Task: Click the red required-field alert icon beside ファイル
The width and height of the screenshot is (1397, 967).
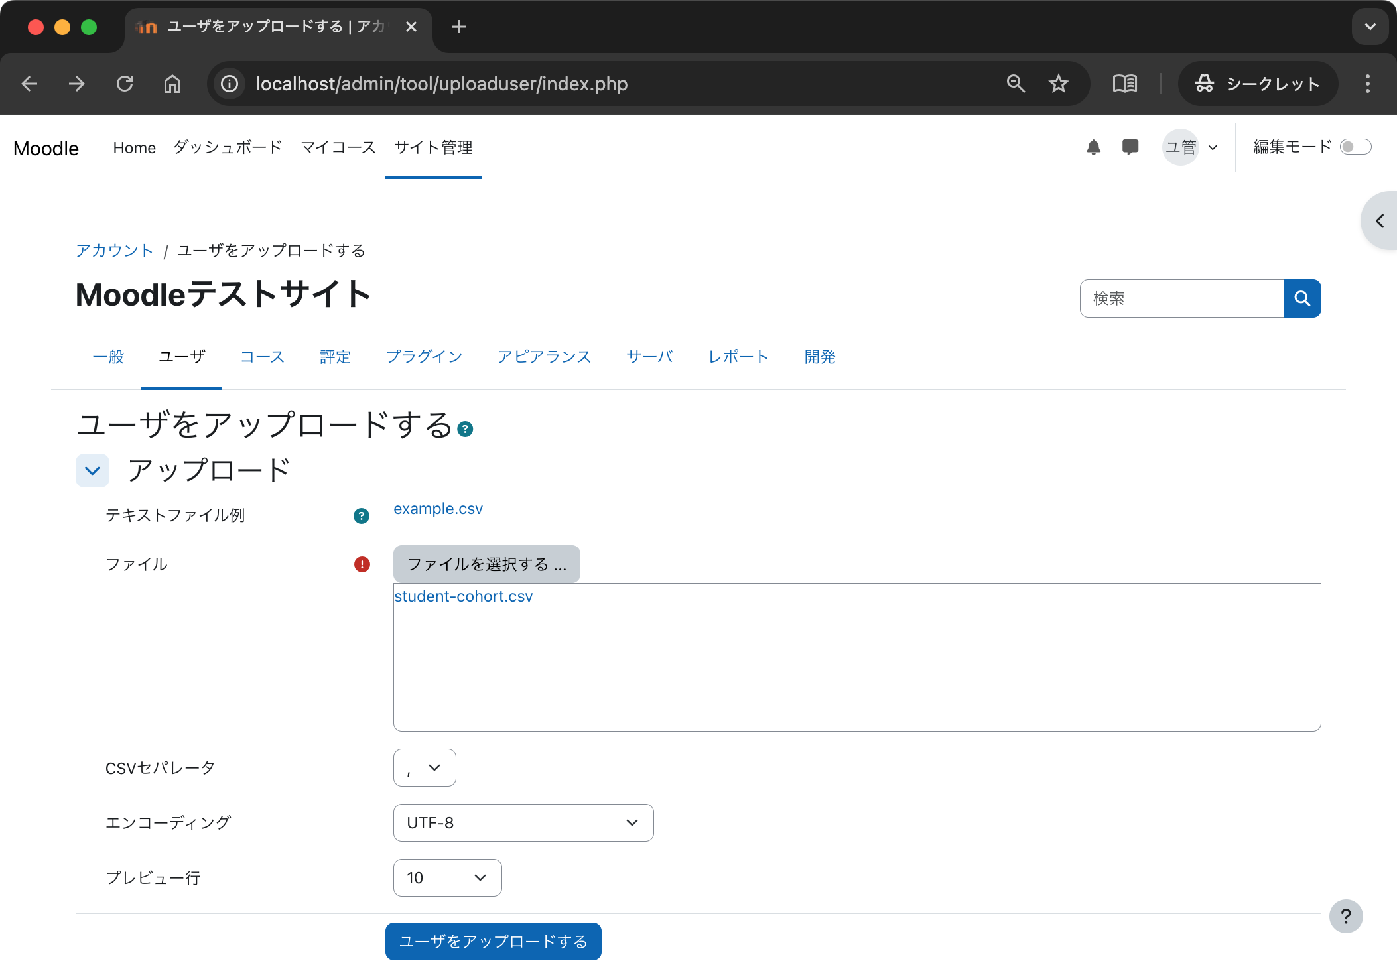Action: 362,564
